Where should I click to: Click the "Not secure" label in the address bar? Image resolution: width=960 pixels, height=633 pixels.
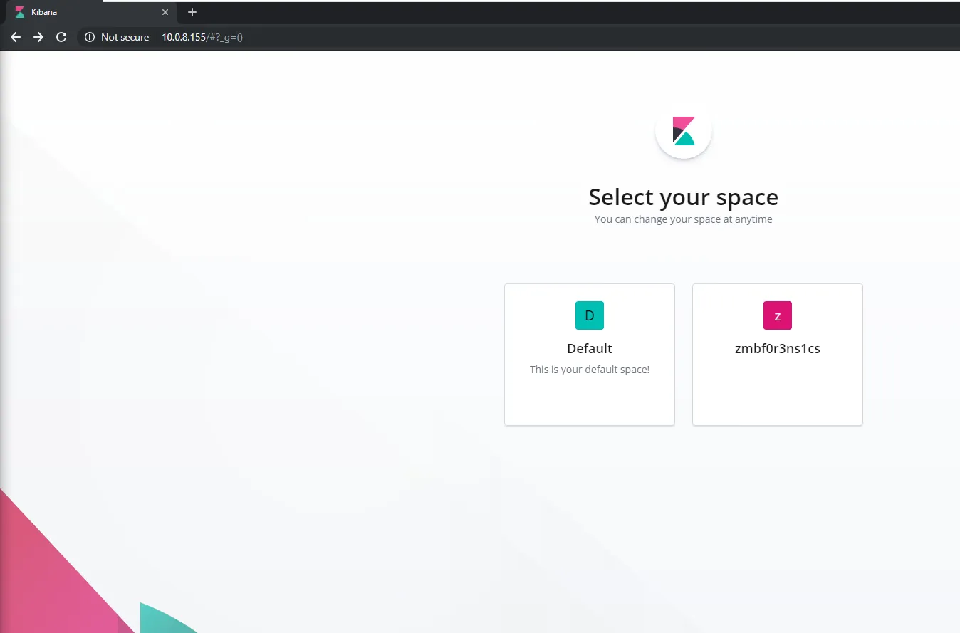(125, 37)
